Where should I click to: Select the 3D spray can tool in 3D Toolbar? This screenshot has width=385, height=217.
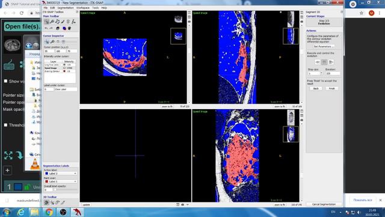click(58, 203)
